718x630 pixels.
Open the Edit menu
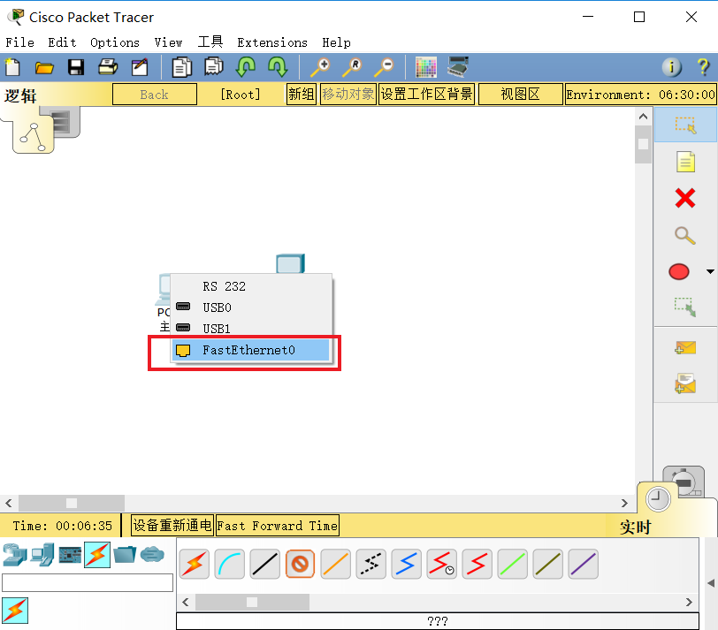coord(62,42)
